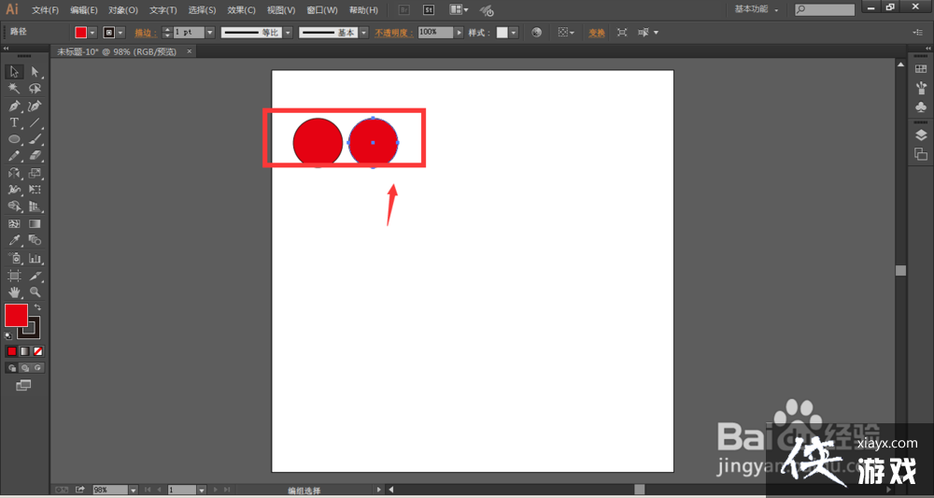Open the 编辑(E) menu
Viewport: 934px width, 498px height.
pos(84,10)
